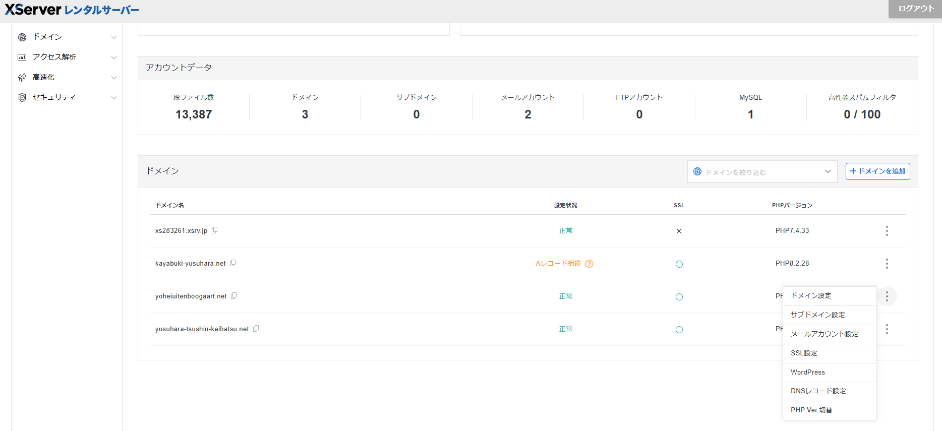
Task: Expand the 高速化 sidebar section
Action: (x=67, y=77)
